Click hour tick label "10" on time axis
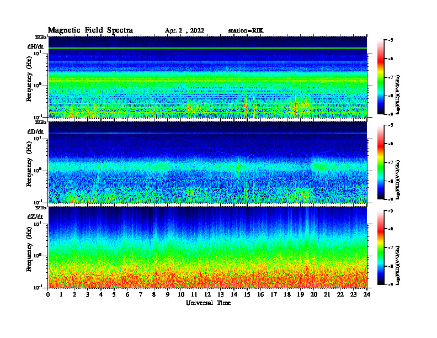The height and width of the screenshot is (338, 437). [181, 294]
